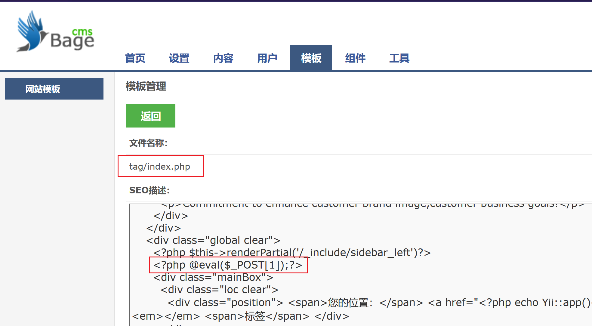Click the 模板管理 page heading
This screenshot has height=326, width=592.
coord(146,86)
